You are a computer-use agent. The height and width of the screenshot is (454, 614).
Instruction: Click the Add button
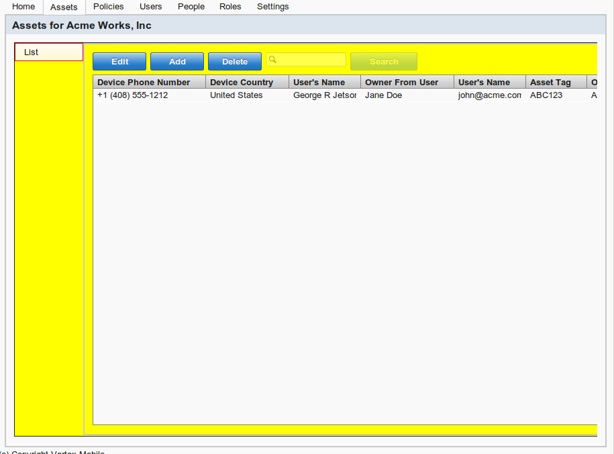(177, 62)
